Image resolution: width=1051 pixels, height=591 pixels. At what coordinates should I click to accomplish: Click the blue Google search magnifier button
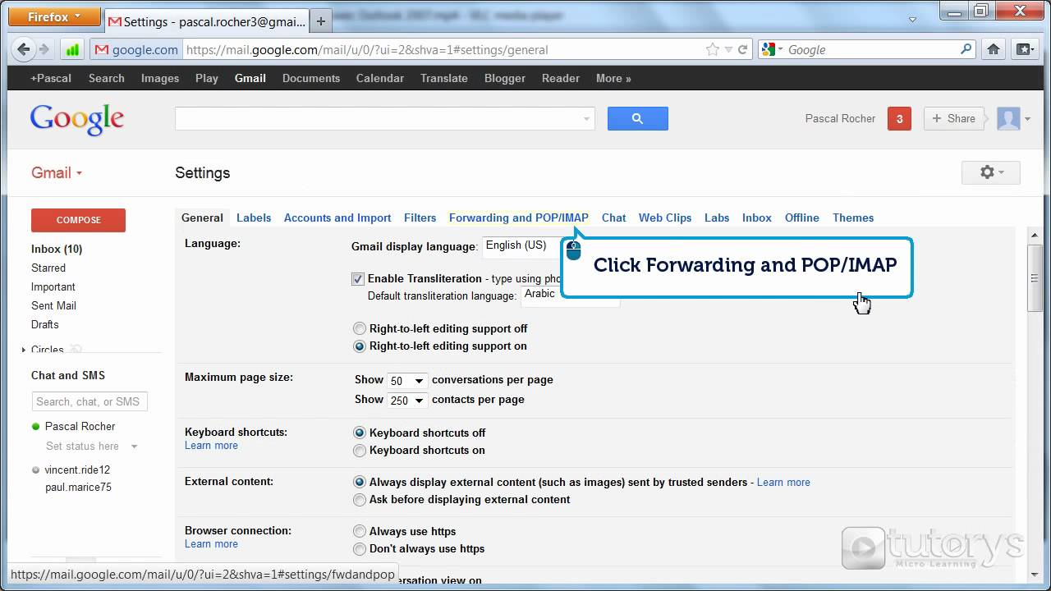point(637,118)
